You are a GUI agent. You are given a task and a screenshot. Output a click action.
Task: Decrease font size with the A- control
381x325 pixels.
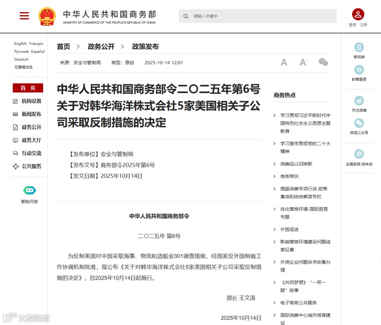coord(284,62)
